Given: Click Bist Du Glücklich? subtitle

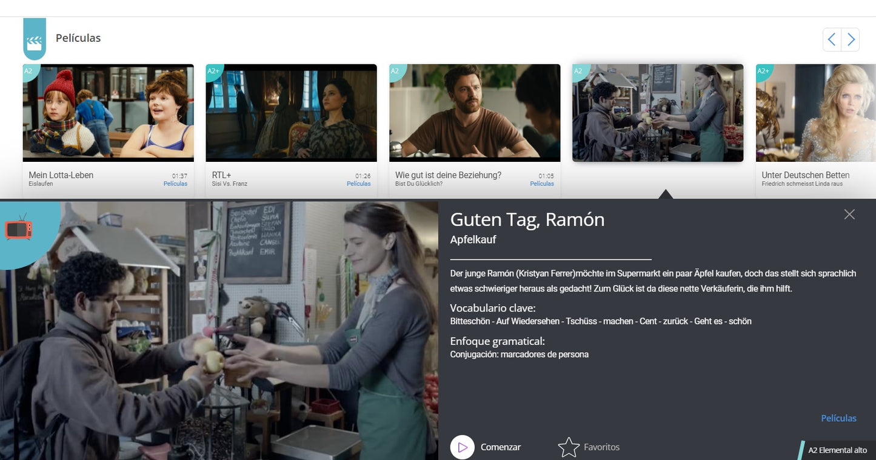Looking at the screenshot, I should pyautogui.click(x=419, y=184).
